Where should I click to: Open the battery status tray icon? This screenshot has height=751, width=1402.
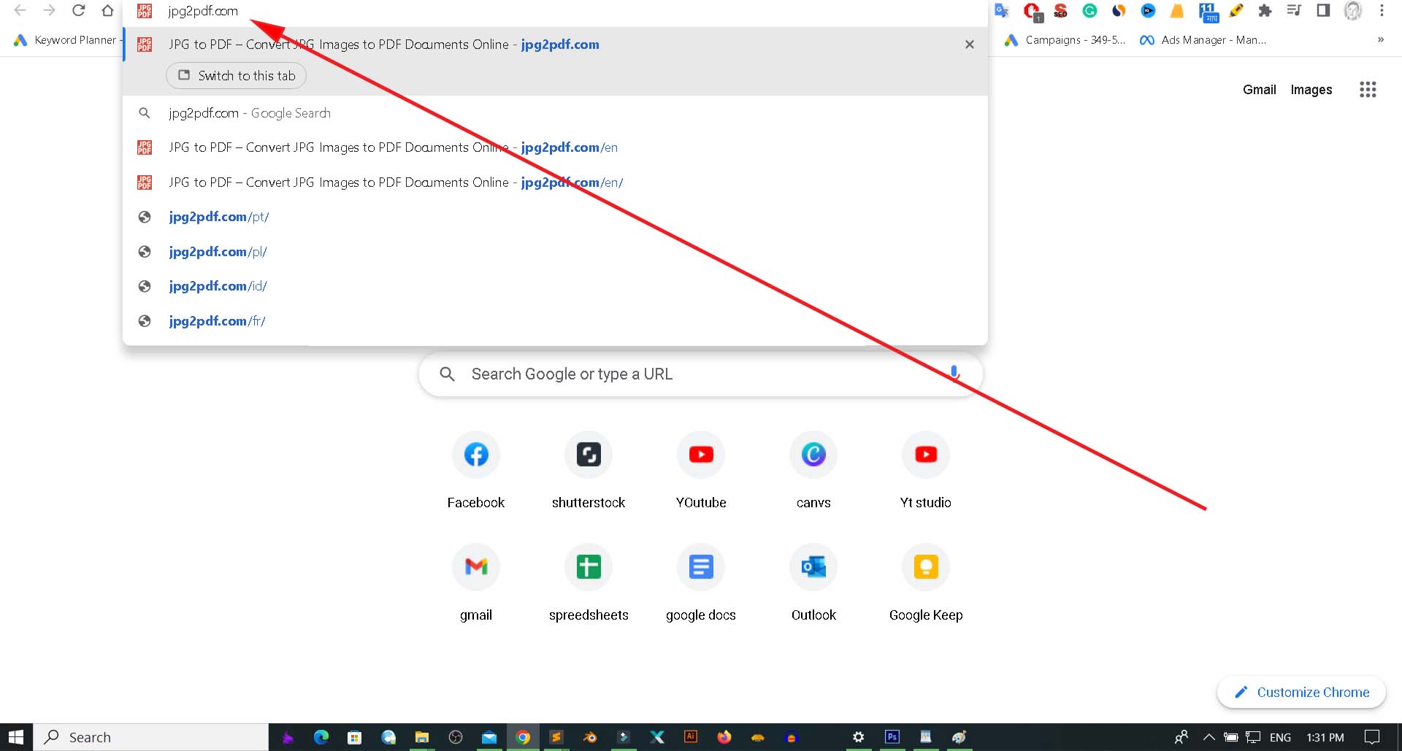coord(1230,737)
